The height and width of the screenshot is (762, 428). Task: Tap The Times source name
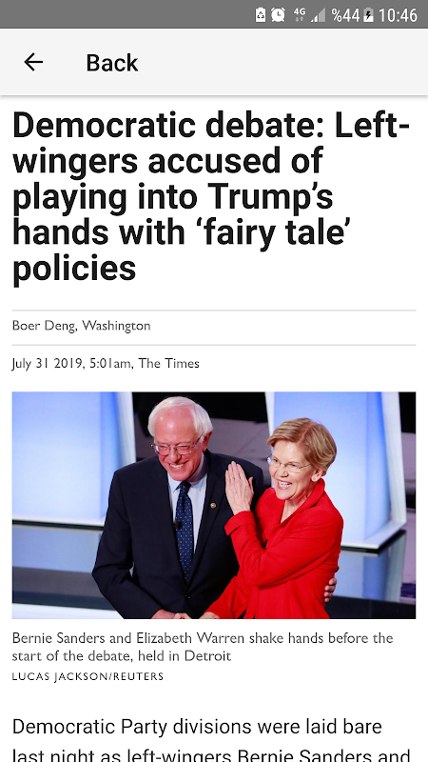169,363
